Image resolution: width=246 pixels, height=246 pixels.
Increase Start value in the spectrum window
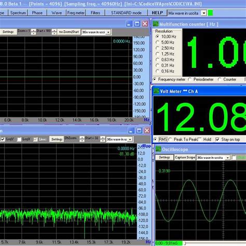tap(103, 138)
